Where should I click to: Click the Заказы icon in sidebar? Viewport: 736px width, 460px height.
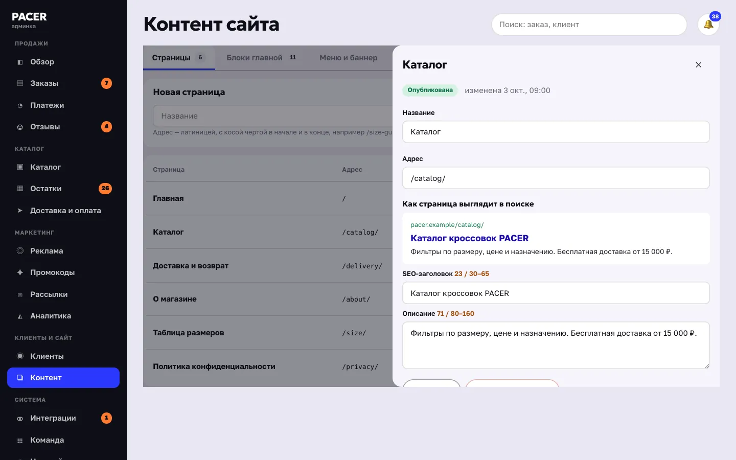click(x=20, y=83)
